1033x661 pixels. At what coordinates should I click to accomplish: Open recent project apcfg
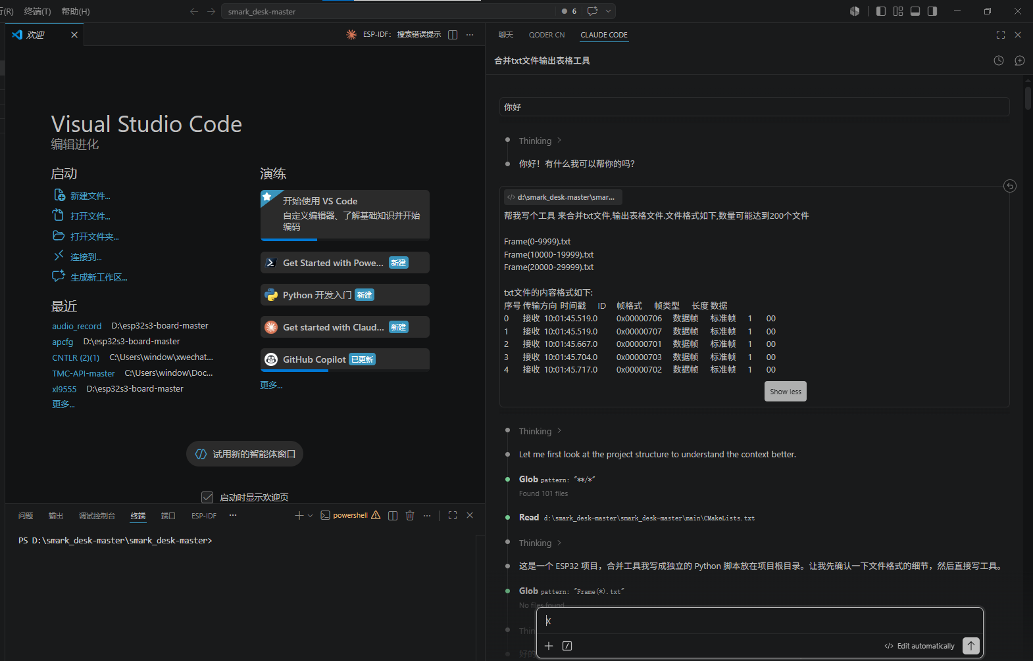63,342
